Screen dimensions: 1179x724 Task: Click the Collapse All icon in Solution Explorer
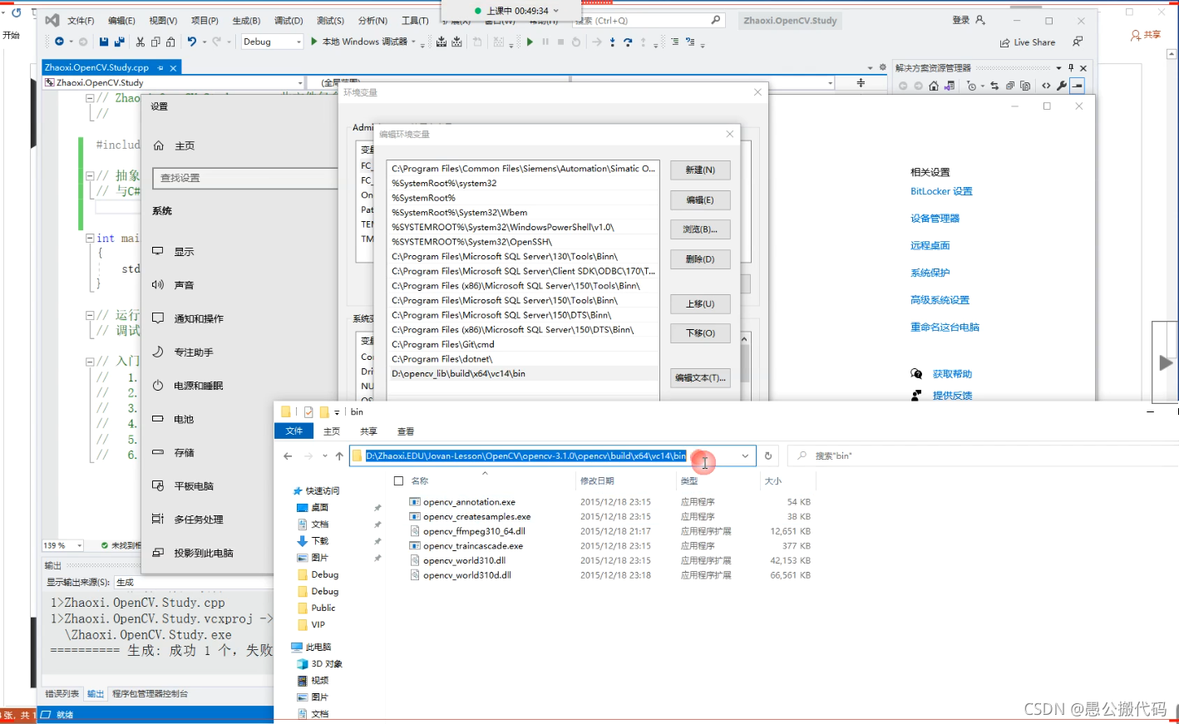click(x=1010, y=86)
